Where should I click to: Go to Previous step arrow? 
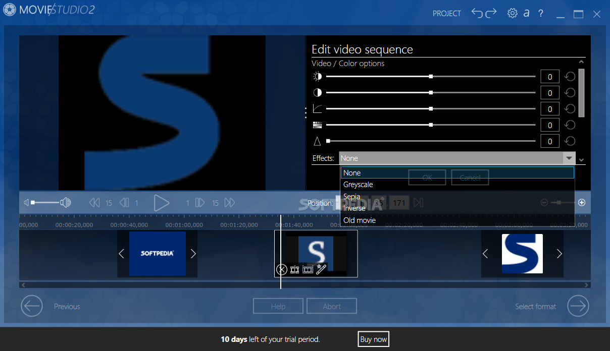click(32, 306)
